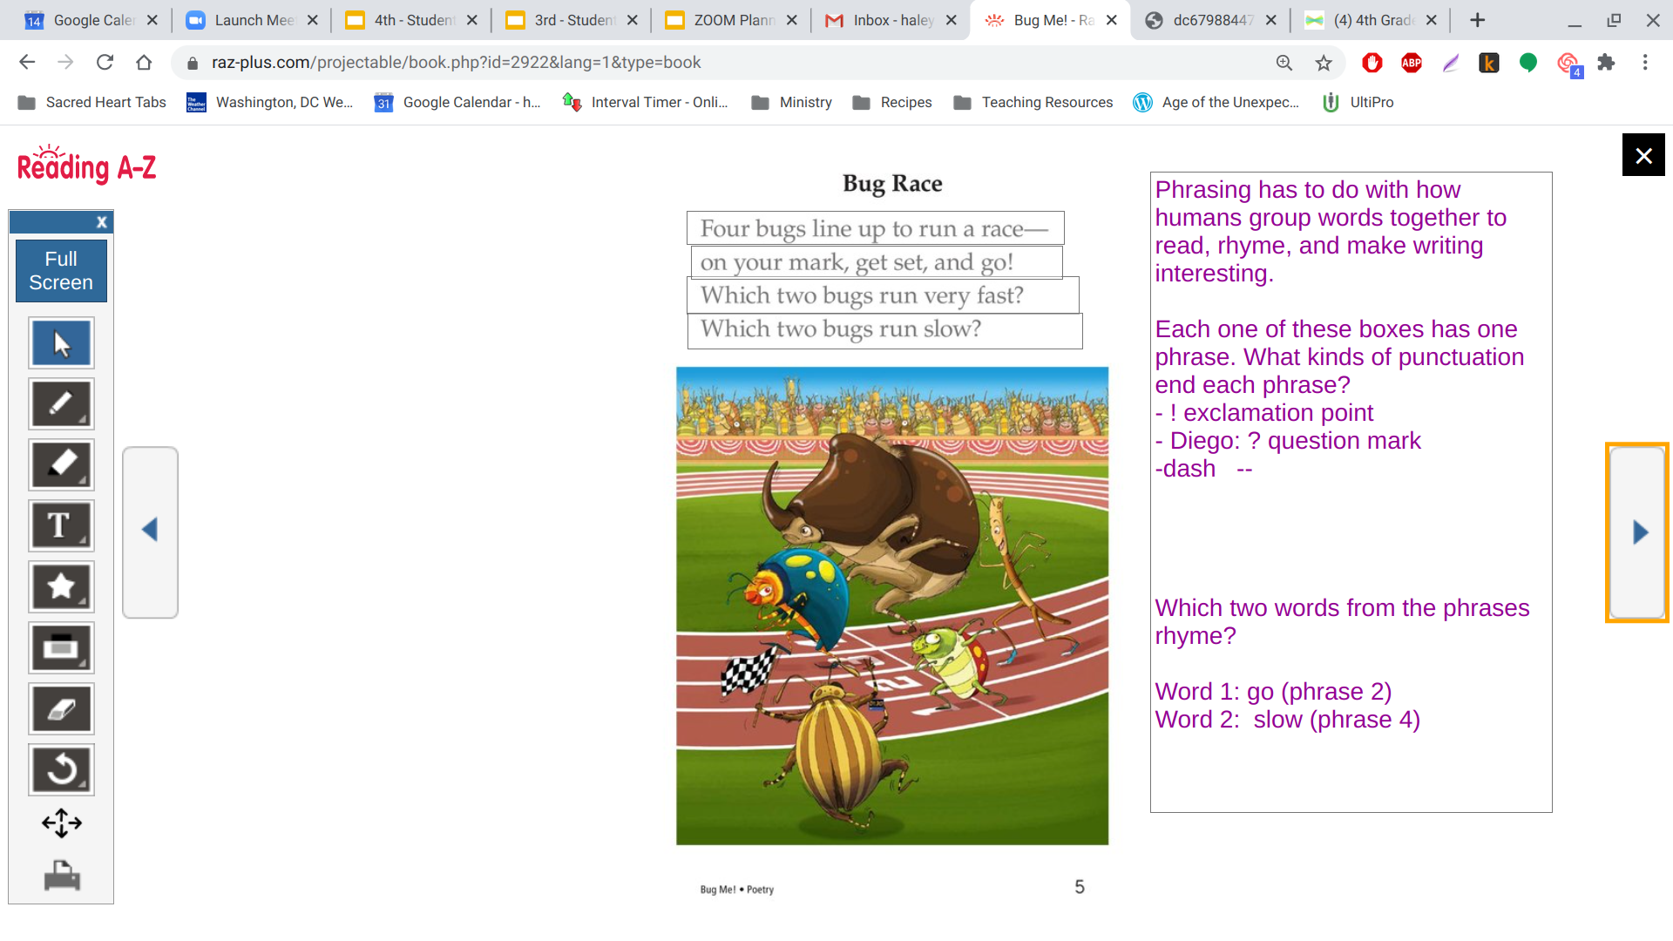
Task: Select the star stamp tool
Action: (x=61, y=587)
